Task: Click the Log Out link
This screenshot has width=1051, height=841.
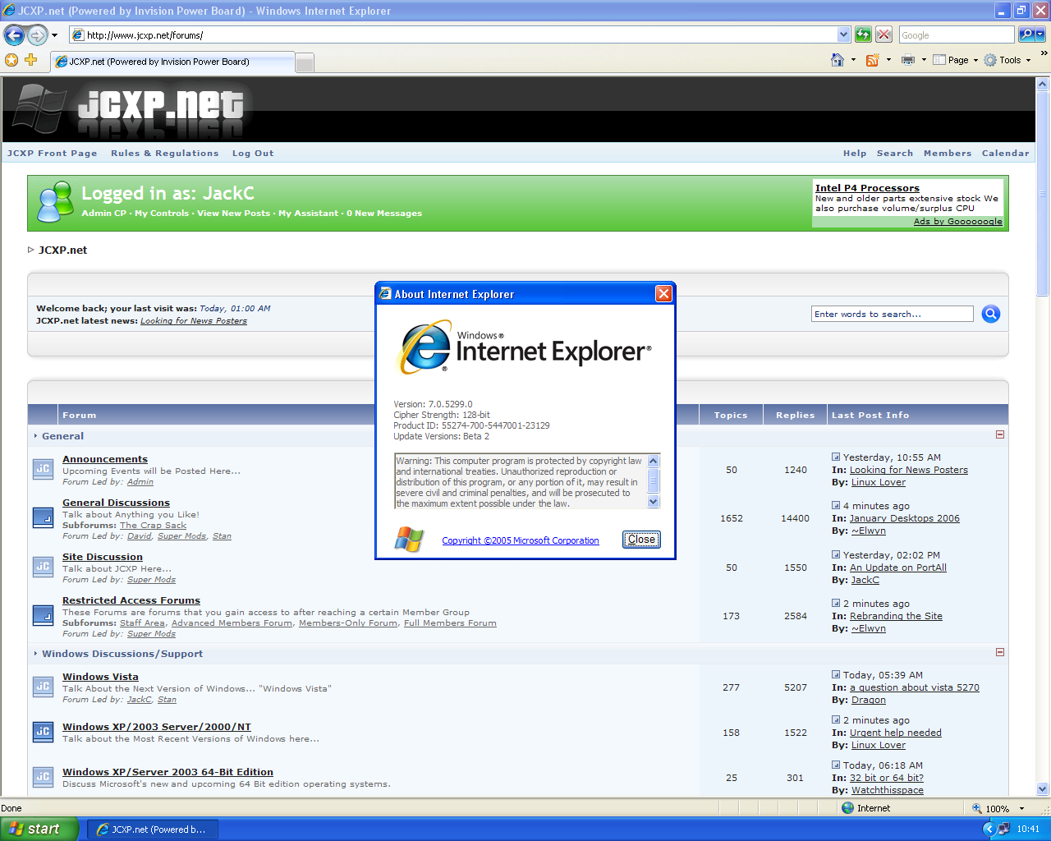Action: tap(253, 154)
